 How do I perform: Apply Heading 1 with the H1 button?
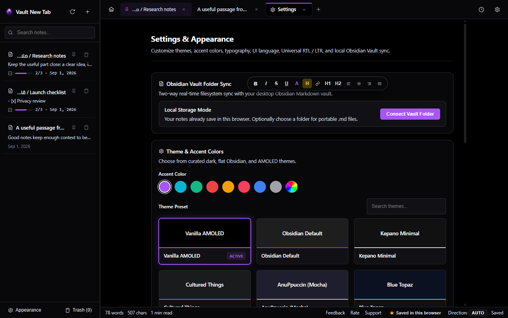pyautogui.click(x=328, y=83)
